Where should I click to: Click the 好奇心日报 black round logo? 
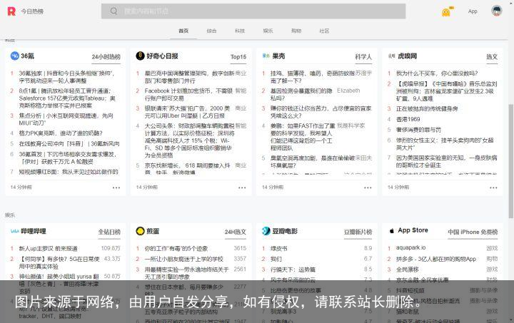141,56
